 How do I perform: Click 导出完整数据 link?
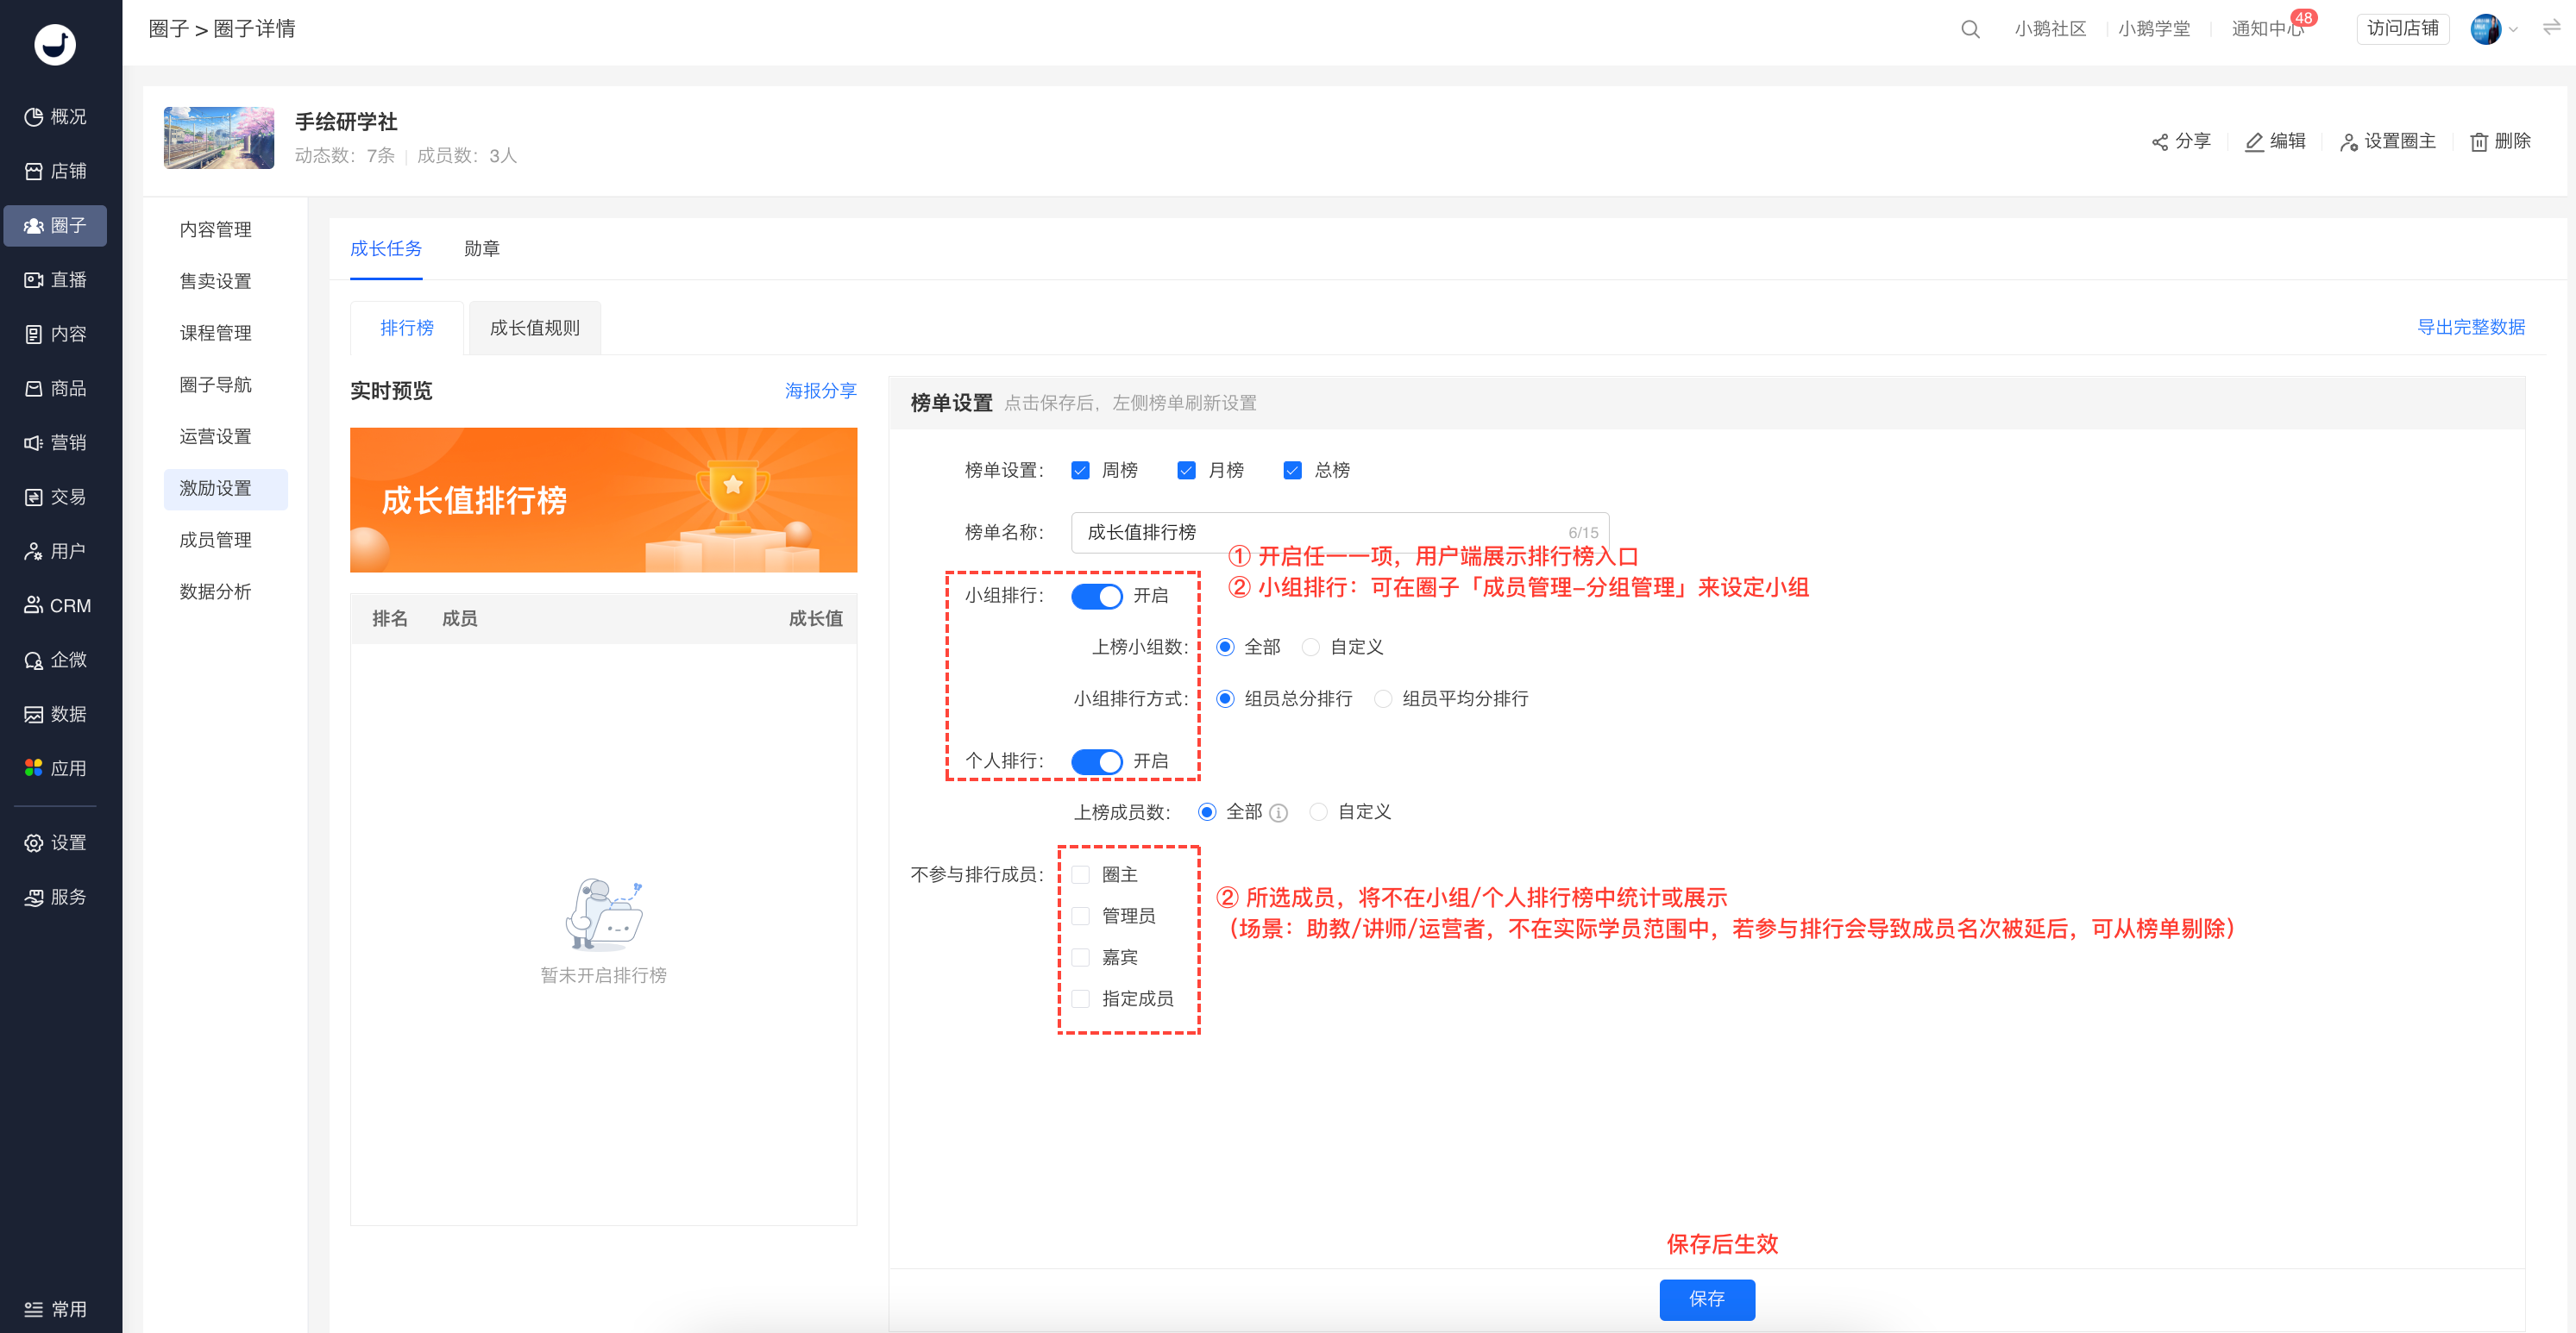click(2471, 328)
